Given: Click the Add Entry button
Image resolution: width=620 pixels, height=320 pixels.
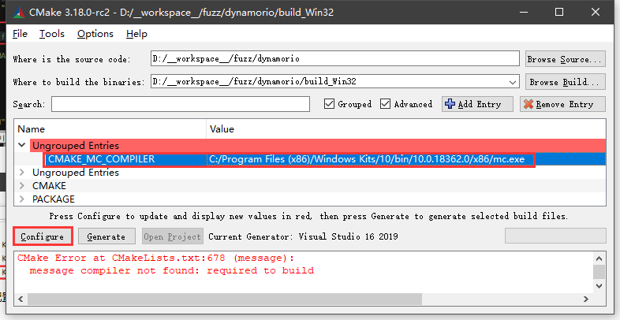Looking at the screenshot, I should pyautogui.click(x=477, y=104).
